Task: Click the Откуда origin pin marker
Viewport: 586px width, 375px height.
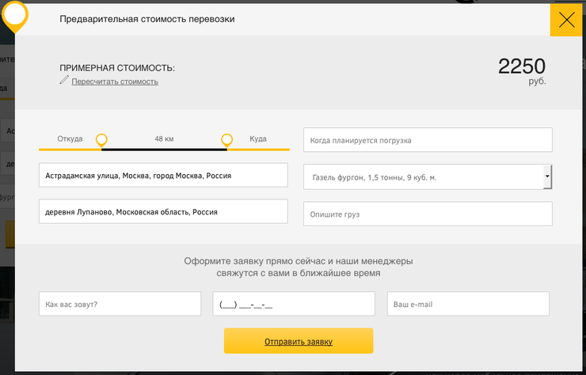Action: (101, 141)
